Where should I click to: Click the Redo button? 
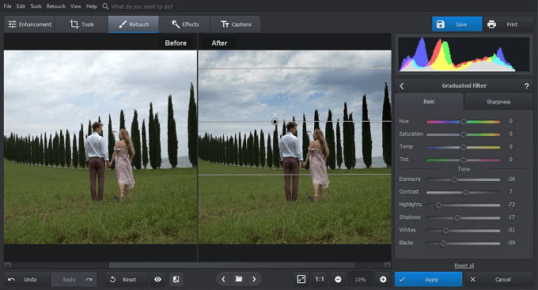pos(74,280)
